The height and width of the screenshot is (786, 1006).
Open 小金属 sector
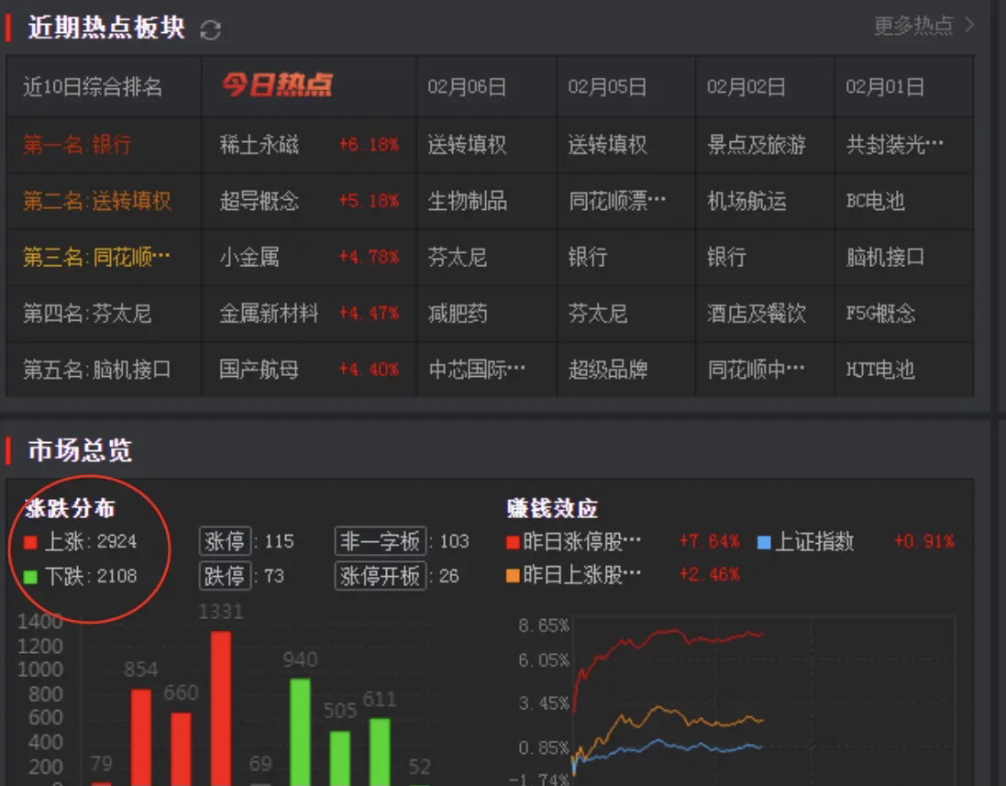(x=249, y=258)
